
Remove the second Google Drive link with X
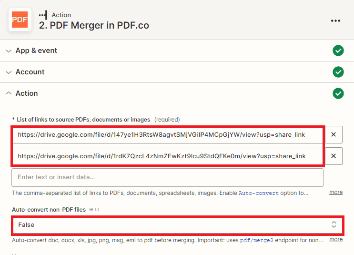point(334,156)
